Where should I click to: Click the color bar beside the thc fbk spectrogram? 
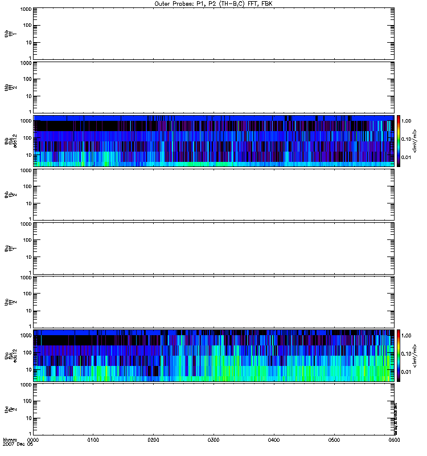pos(399,356)
